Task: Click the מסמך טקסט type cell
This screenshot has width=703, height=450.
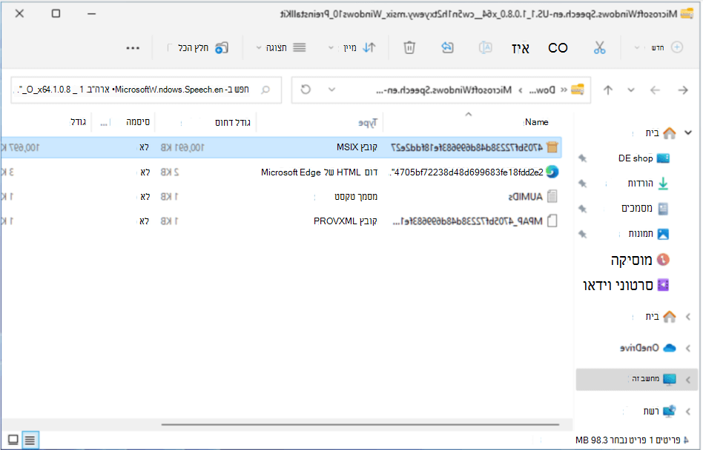Action: coord(356,196)
